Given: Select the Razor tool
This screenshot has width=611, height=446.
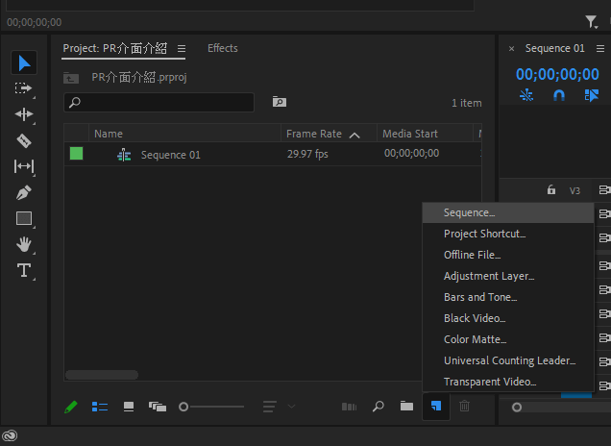Looking at the screenshot, I should coord(24,140).
